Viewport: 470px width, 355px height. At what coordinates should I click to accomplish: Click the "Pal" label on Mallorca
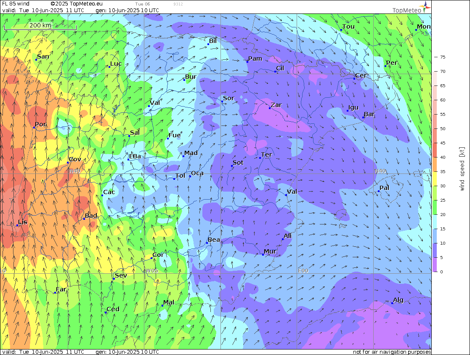[384, 188]
